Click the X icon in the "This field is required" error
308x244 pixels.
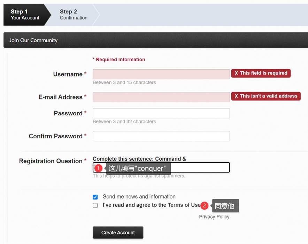[x=236, y=73]
